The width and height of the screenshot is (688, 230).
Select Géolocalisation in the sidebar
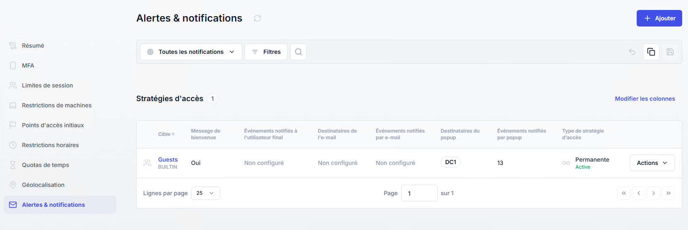43,185
